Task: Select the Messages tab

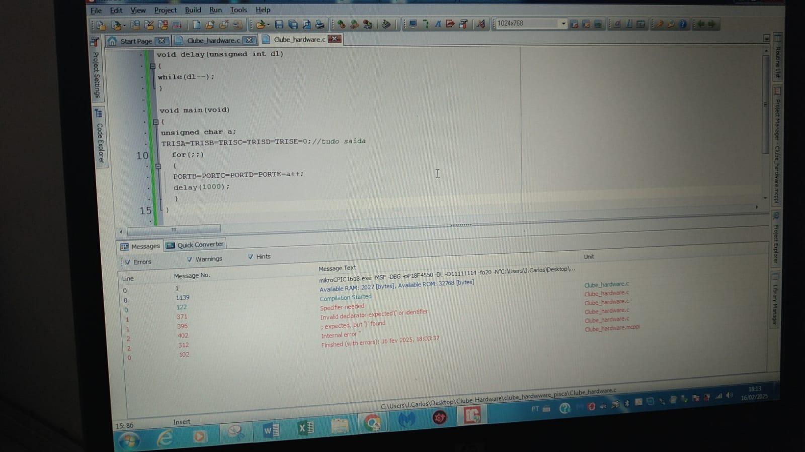Action: (x=140, y=247)
